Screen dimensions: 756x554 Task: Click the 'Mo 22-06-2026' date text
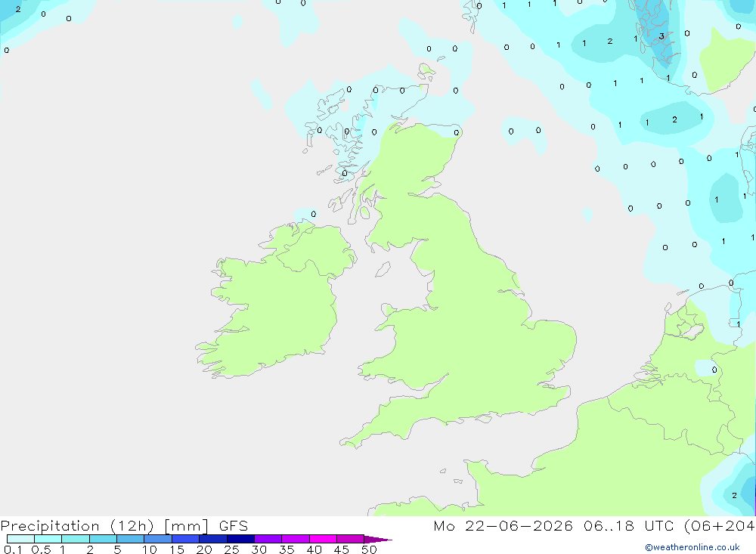click(503, 525)
